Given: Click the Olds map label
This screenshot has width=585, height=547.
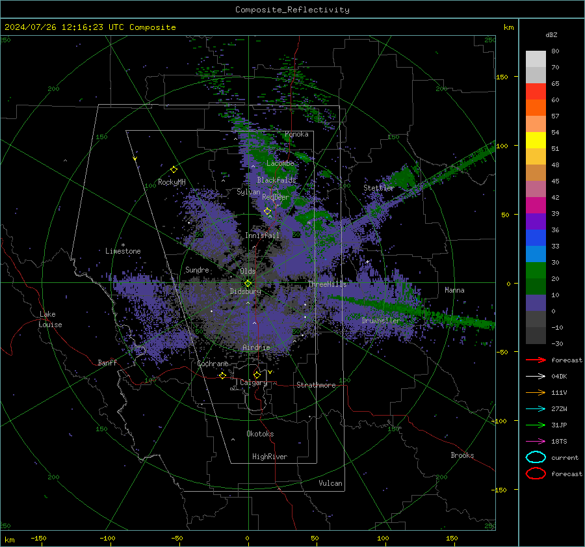Looking at the screenshot, I should coord(248,271).
